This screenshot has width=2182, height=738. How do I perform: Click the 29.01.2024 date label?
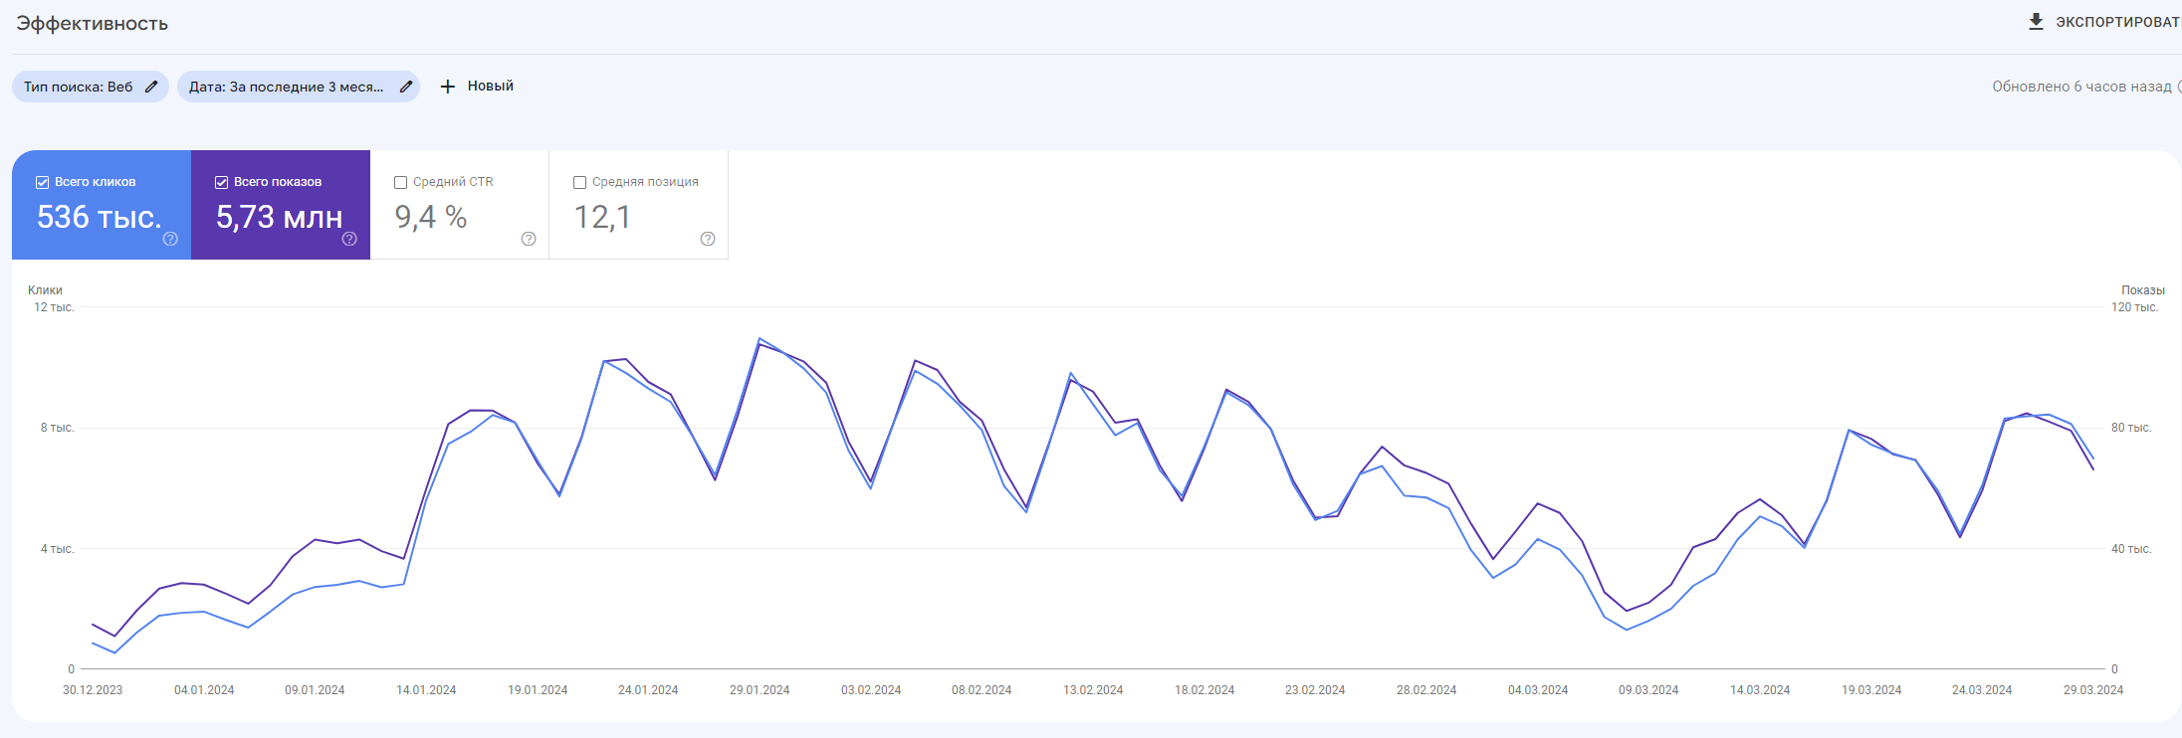[x=760, y=690]
